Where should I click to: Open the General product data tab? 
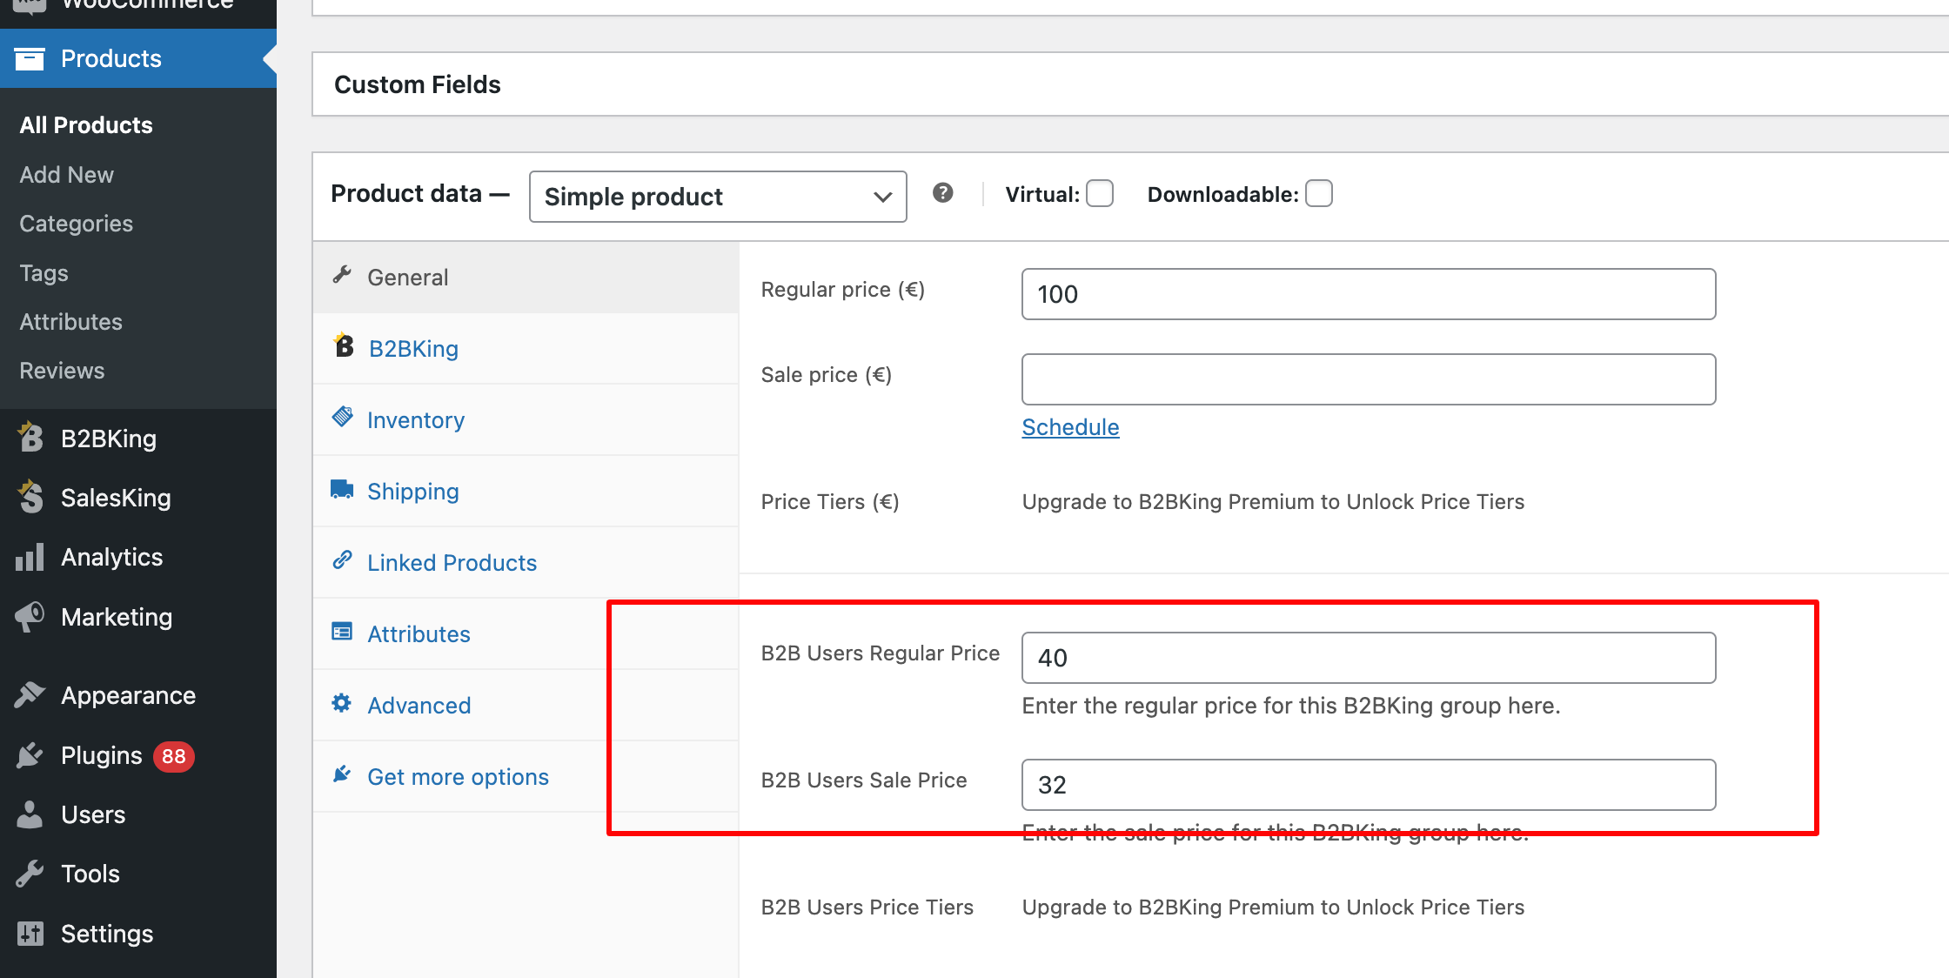526,278
